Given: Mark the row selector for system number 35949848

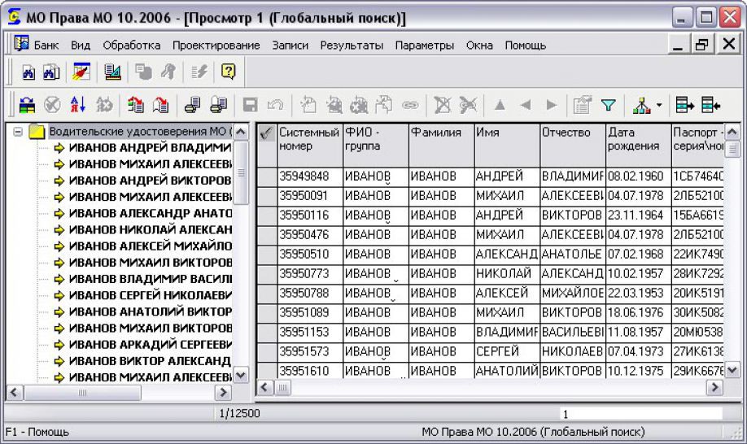Looking at the screenshot, I should (267, 176).
